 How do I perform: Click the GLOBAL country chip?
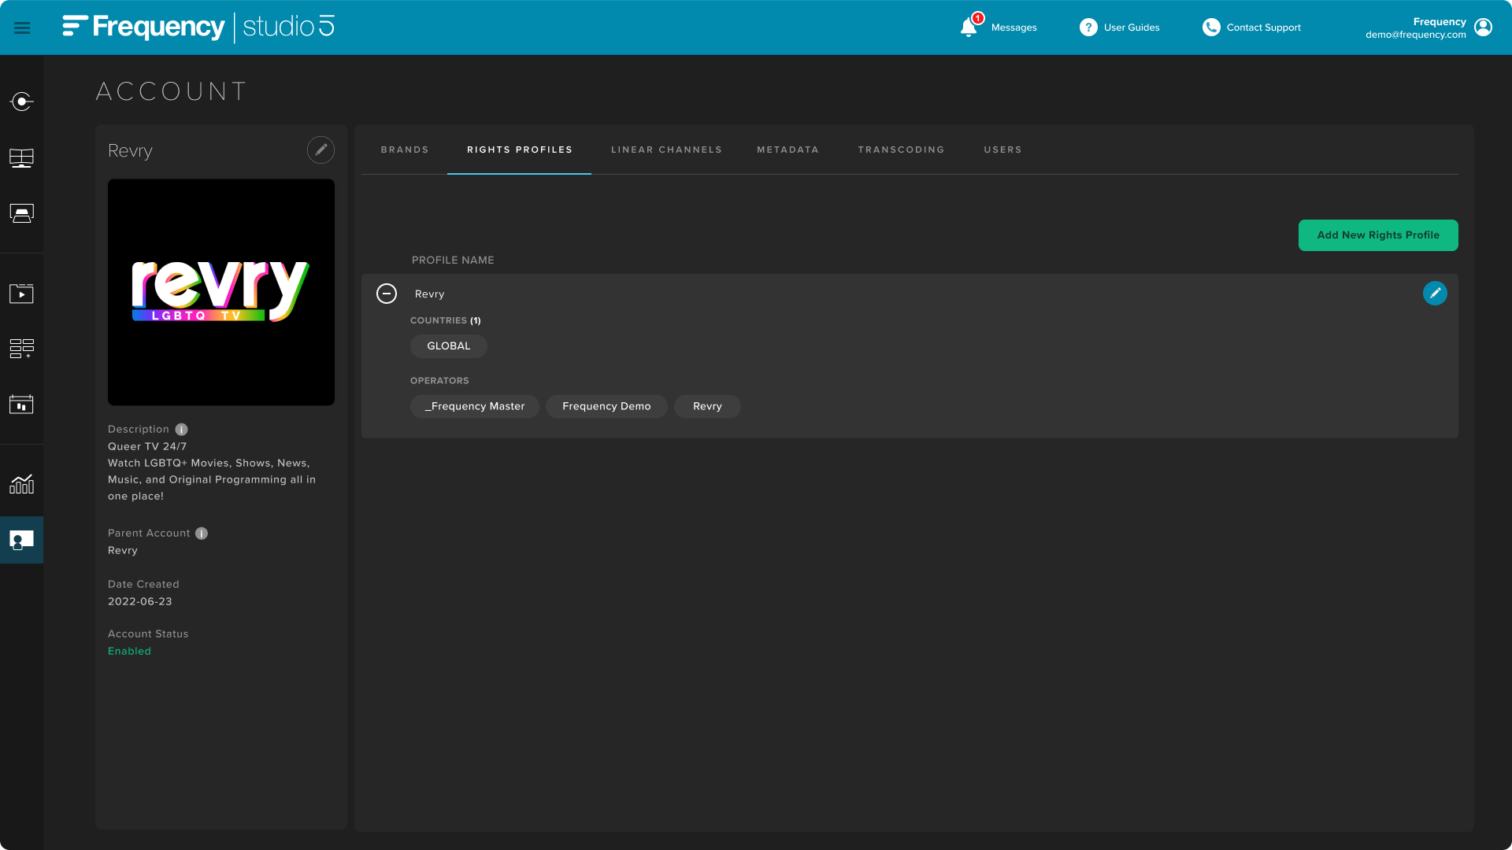point(449,346)
